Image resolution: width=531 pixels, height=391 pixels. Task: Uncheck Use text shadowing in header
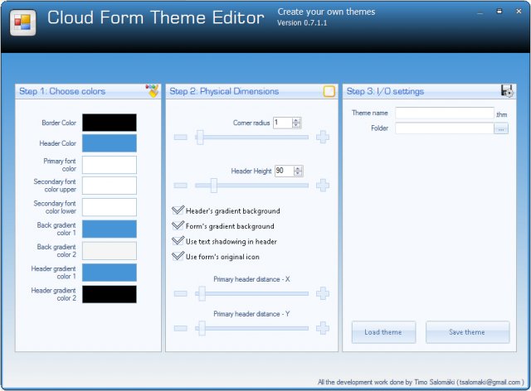point(178,241)
